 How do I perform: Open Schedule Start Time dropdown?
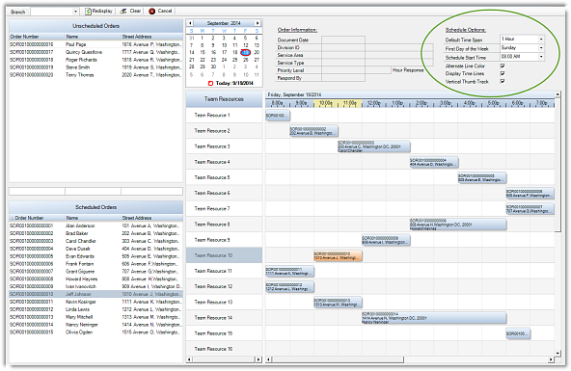point(541,57)
